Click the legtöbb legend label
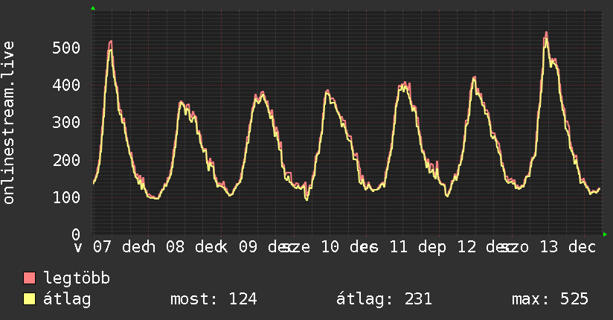 point(77,278)
